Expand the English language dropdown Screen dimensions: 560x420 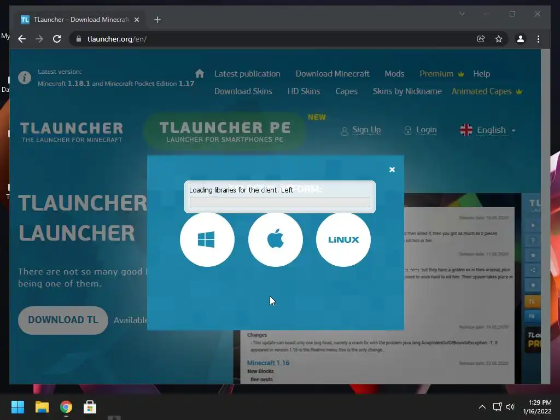(x=496, y=130)
